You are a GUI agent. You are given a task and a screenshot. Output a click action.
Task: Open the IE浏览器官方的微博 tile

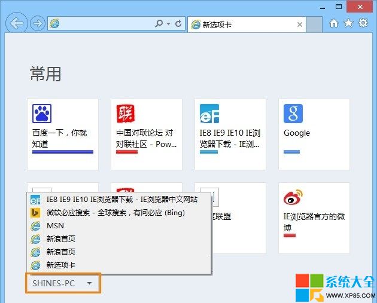pos(314,218)
